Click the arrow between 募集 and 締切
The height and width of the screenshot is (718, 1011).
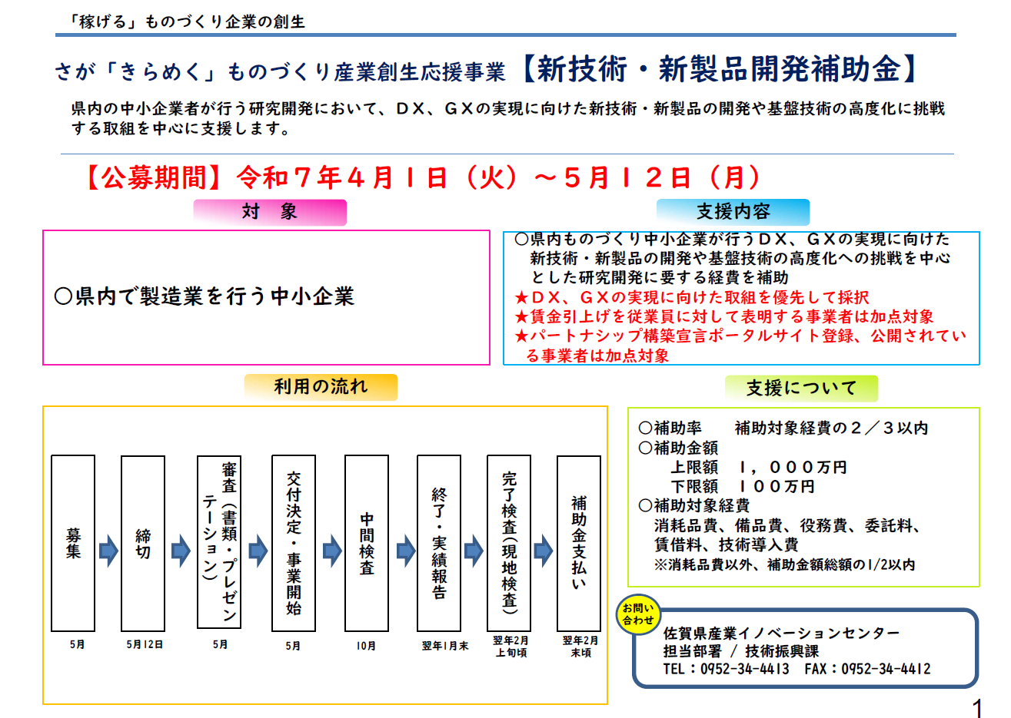[x=108, y=550]
